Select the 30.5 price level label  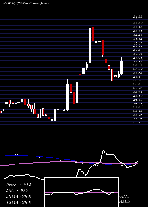tap(137, 50)
